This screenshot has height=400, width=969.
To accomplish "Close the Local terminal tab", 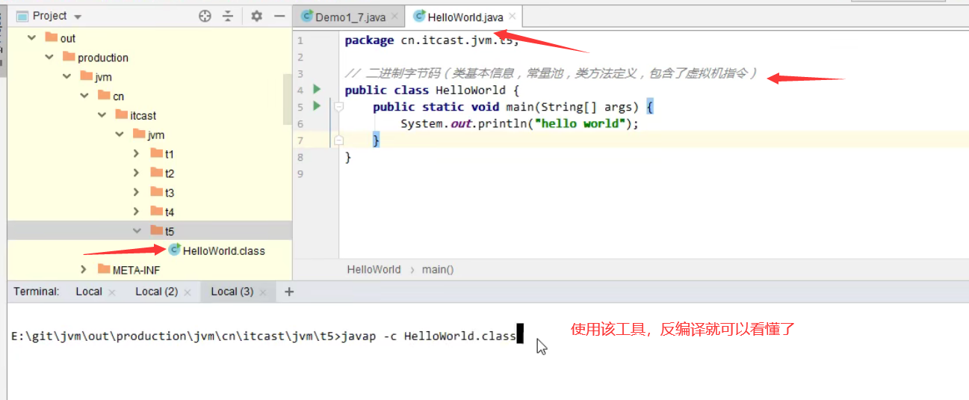I will pos(112,292).
